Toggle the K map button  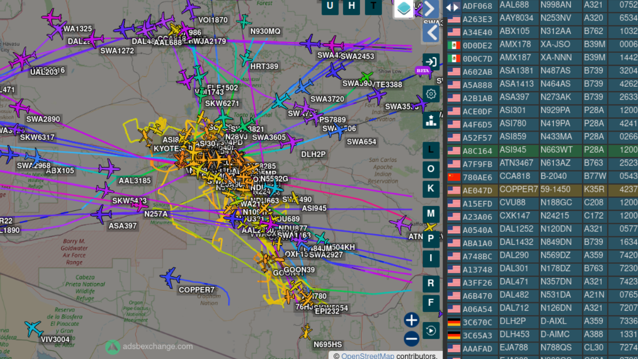[431, 189]
